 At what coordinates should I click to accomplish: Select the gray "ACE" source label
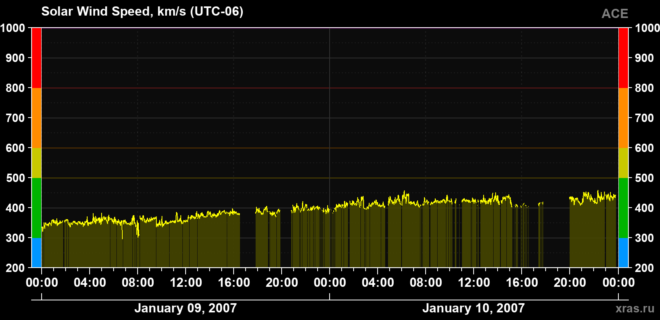pyautogui.click(x=615, y=14)
